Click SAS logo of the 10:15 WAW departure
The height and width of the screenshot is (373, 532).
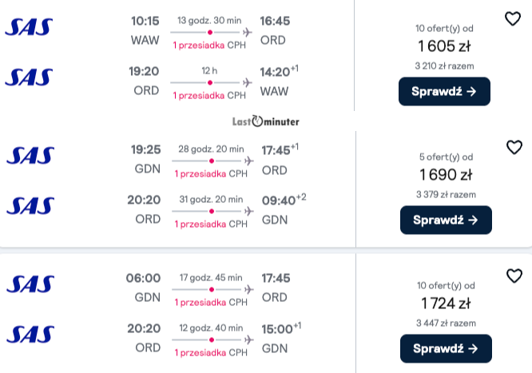30,27
